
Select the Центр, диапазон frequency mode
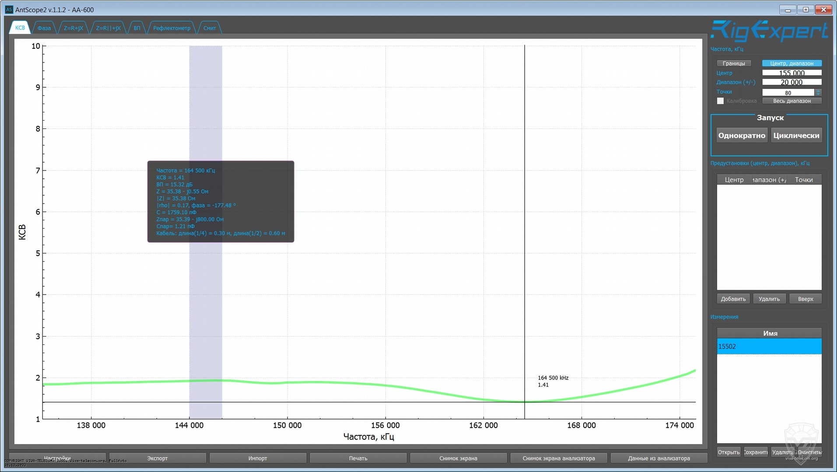click(x=791, y=63)
